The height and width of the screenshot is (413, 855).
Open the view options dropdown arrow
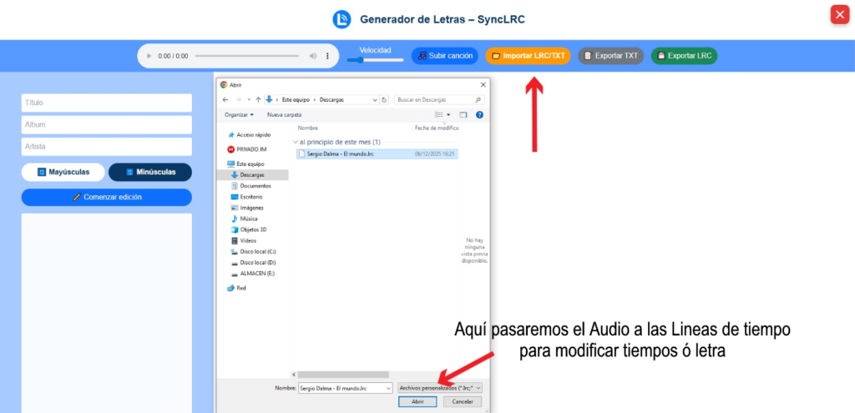point(448,114)
